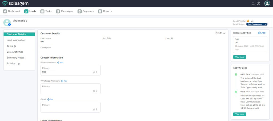Expand the chevron next to Edit
This screenshot has width=273, height=121.
pyautogui.click(x=224, y=33)
